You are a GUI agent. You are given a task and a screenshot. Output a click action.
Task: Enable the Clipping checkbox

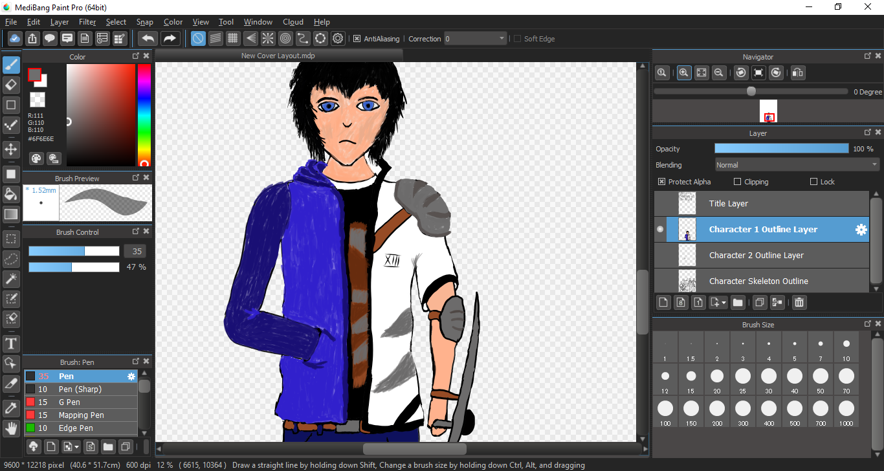(x=738, y=182)
